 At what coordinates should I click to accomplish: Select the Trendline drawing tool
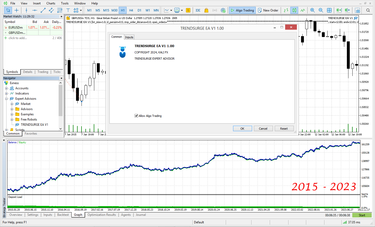click(43, 10)
